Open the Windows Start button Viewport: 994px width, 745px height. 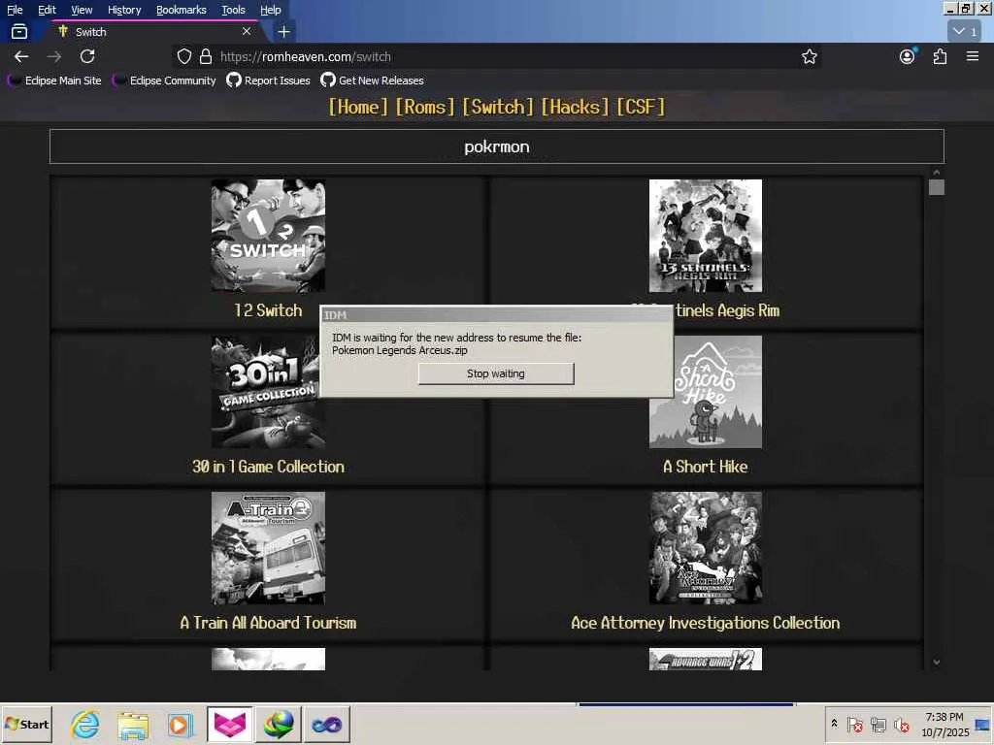[26, 724]
